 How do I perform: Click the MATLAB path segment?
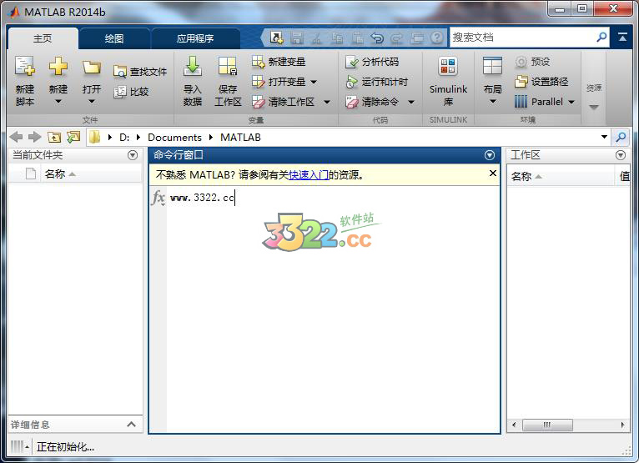click(240, 138)
